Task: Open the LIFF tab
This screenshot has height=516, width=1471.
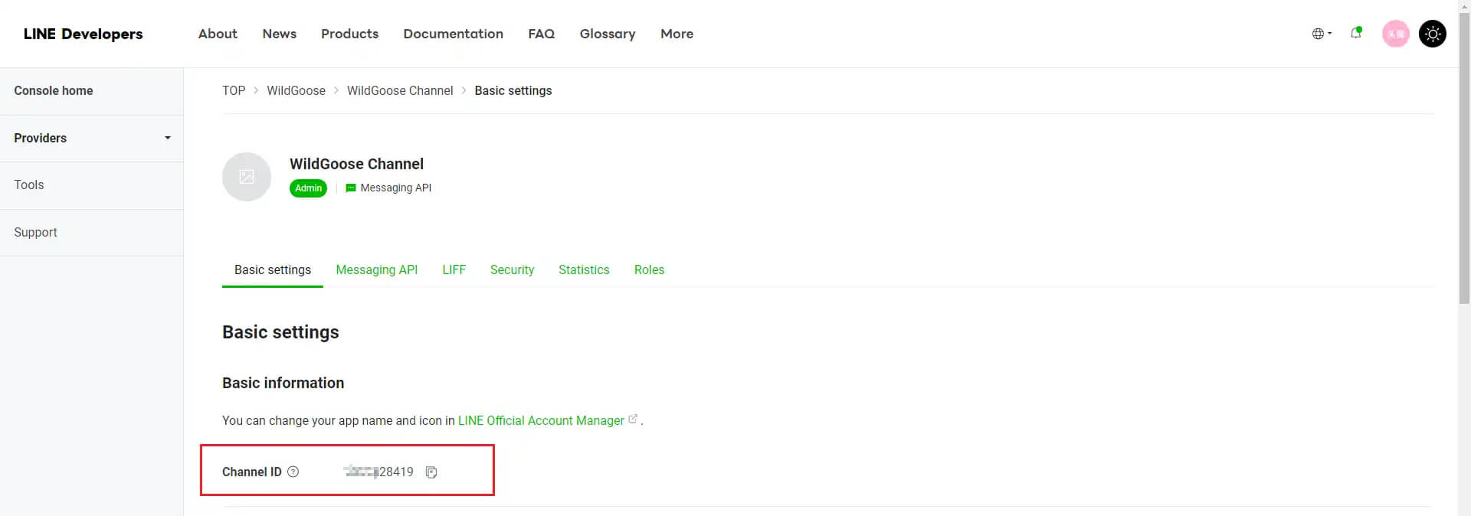Action: (x=454, y=269)
